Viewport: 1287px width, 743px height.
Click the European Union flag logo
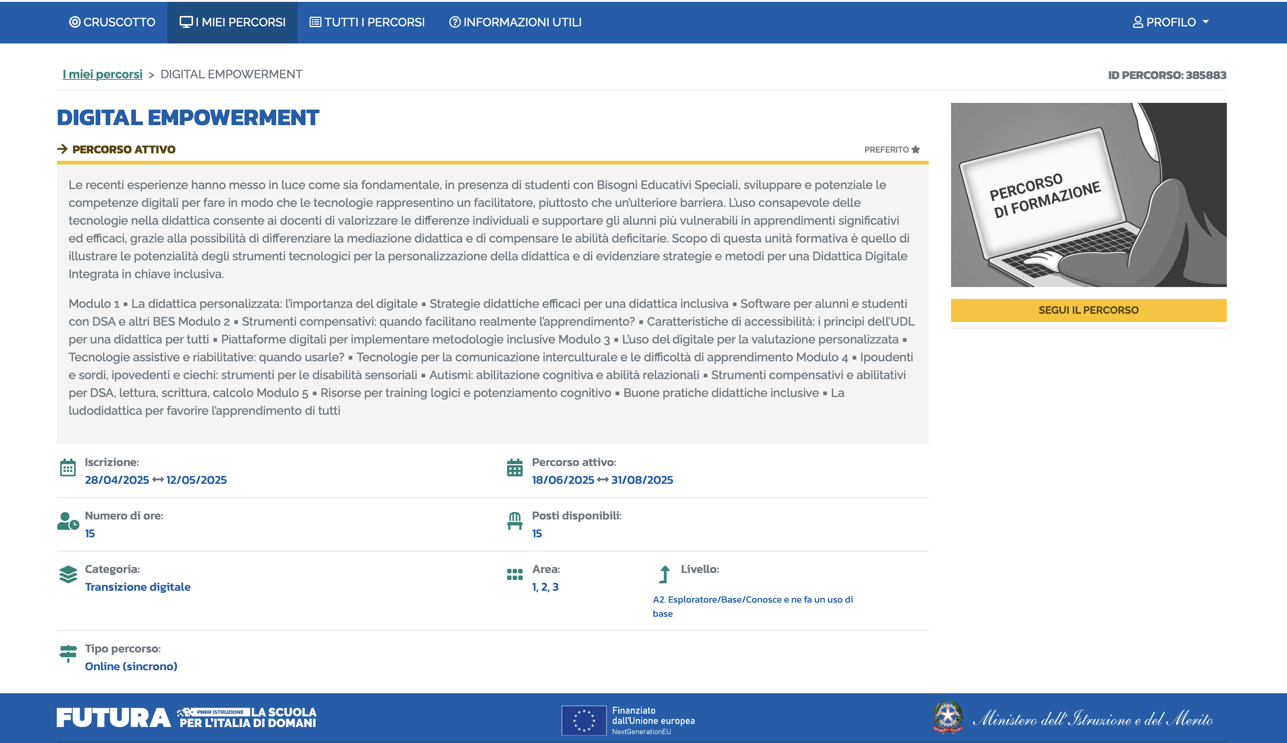tap(584, 720)
